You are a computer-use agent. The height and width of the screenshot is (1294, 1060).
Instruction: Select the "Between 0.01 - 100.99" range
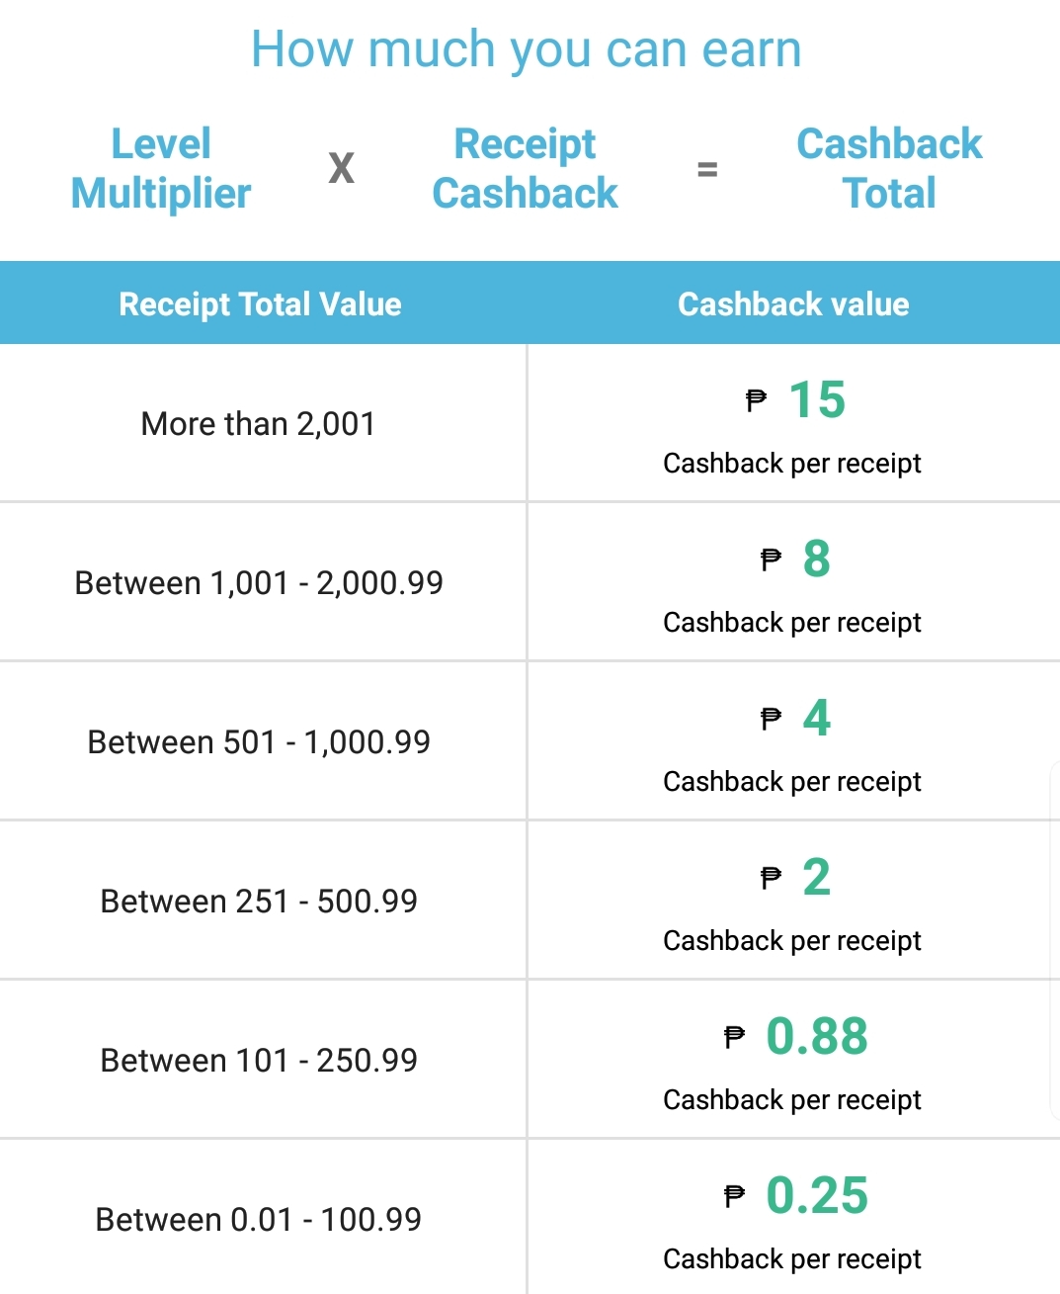(x=259, y=1220)
